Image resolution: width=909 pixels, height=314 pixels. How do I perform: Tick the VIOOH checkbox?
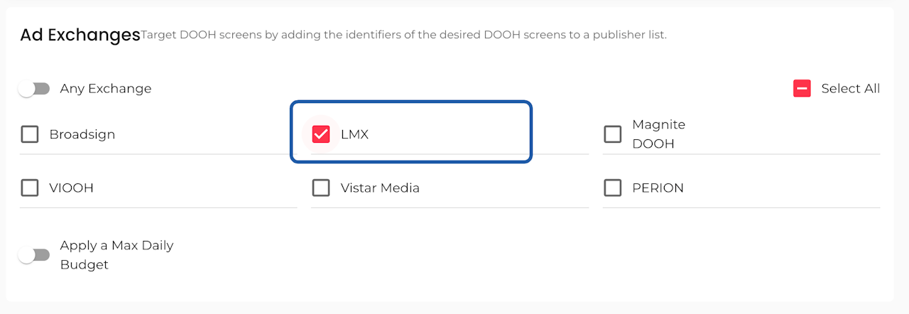click(x=30, y=188)
